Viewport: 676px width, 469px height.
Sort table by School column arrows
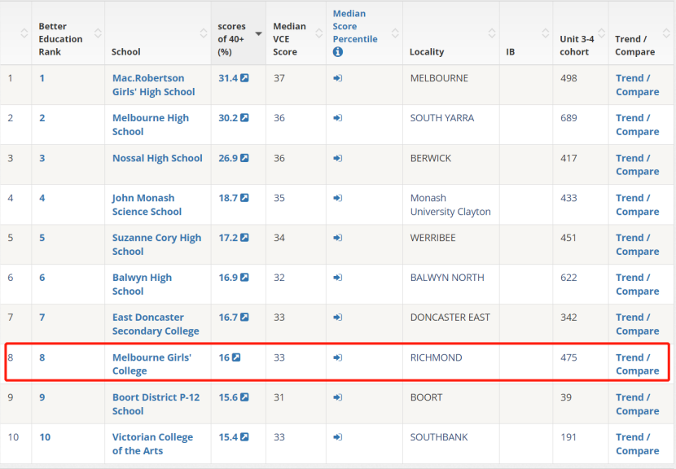204,33
